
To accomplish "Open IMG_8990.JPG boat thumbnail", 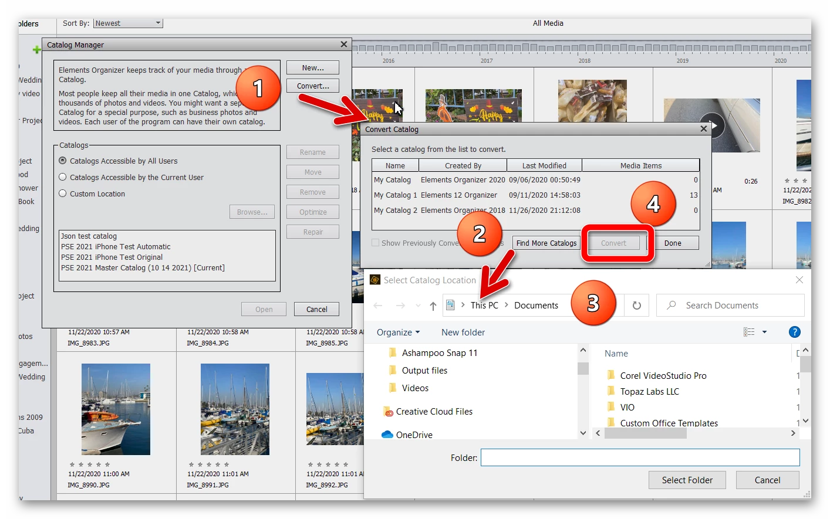I will point(116,409).
